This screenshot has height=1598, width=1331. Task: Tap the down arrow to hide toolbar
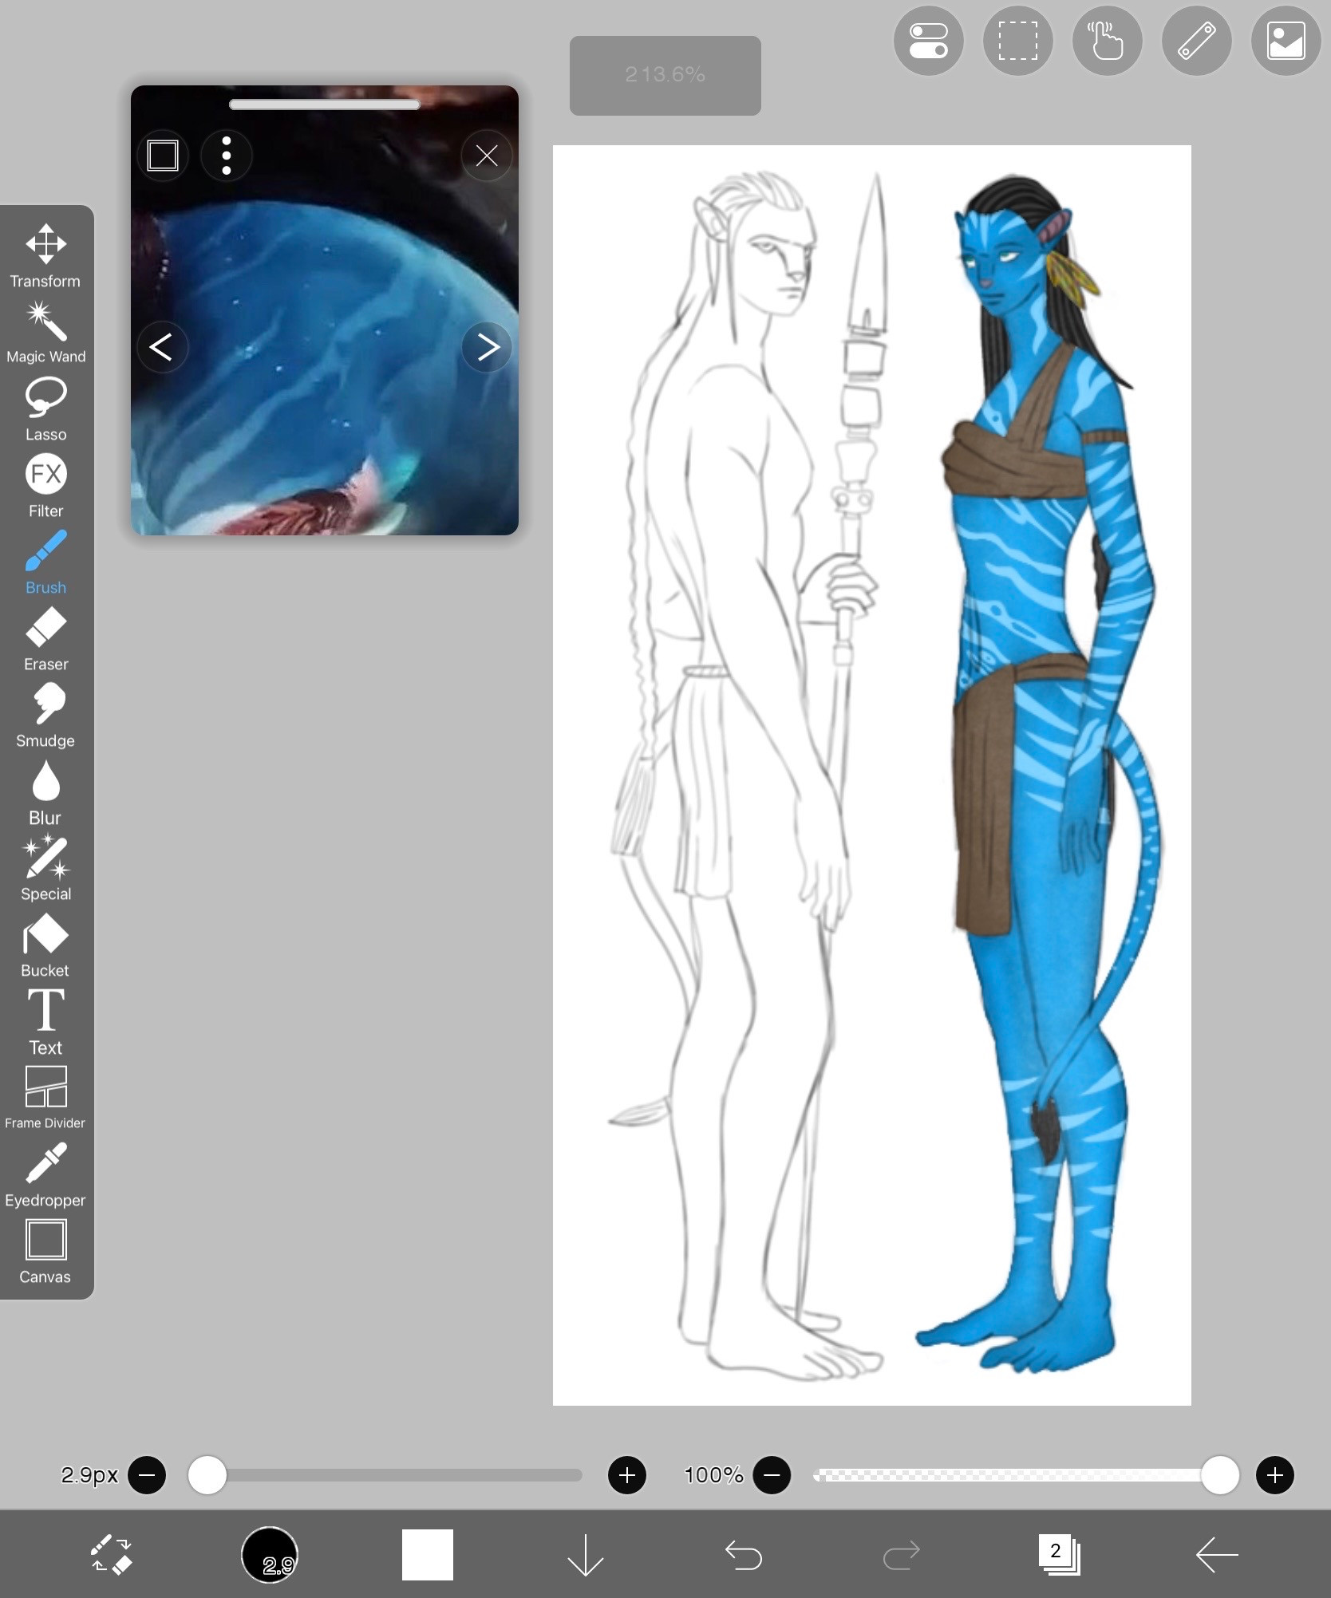586,1554
